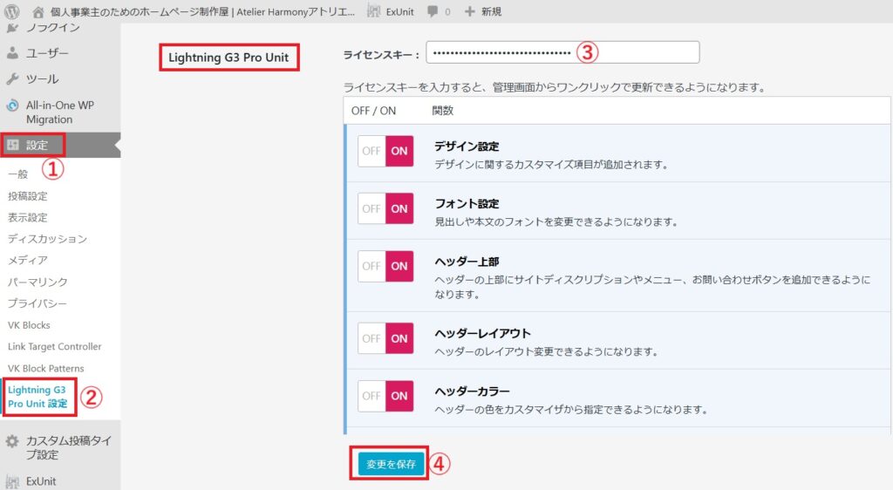Click the ライセンスキー input field

click(562, 52)
